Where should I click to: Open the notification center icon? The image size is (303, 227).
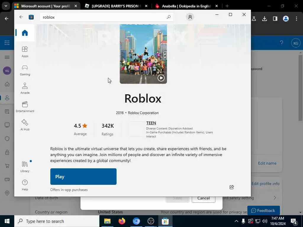[294, 221]
